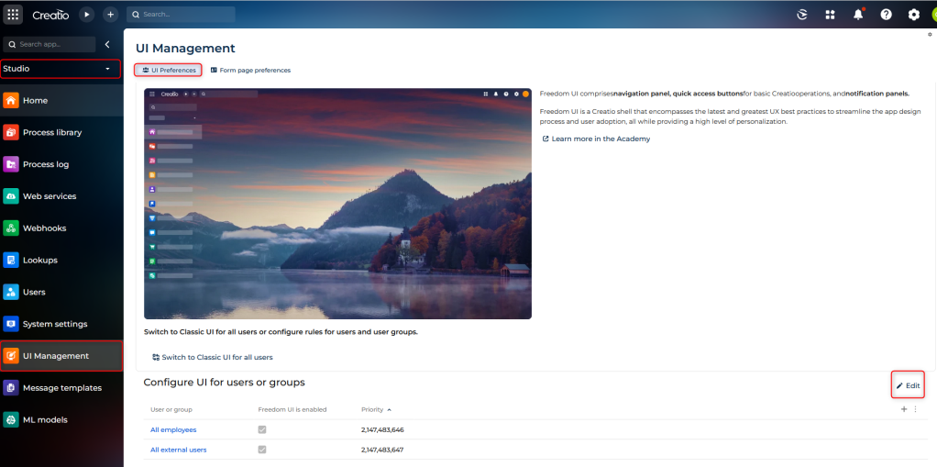Image resolution: width=937 pixels, height=467 pixels.
Task: Open the application hub icon in top bar
Action: pyautogui.click(x=830, y=15)
